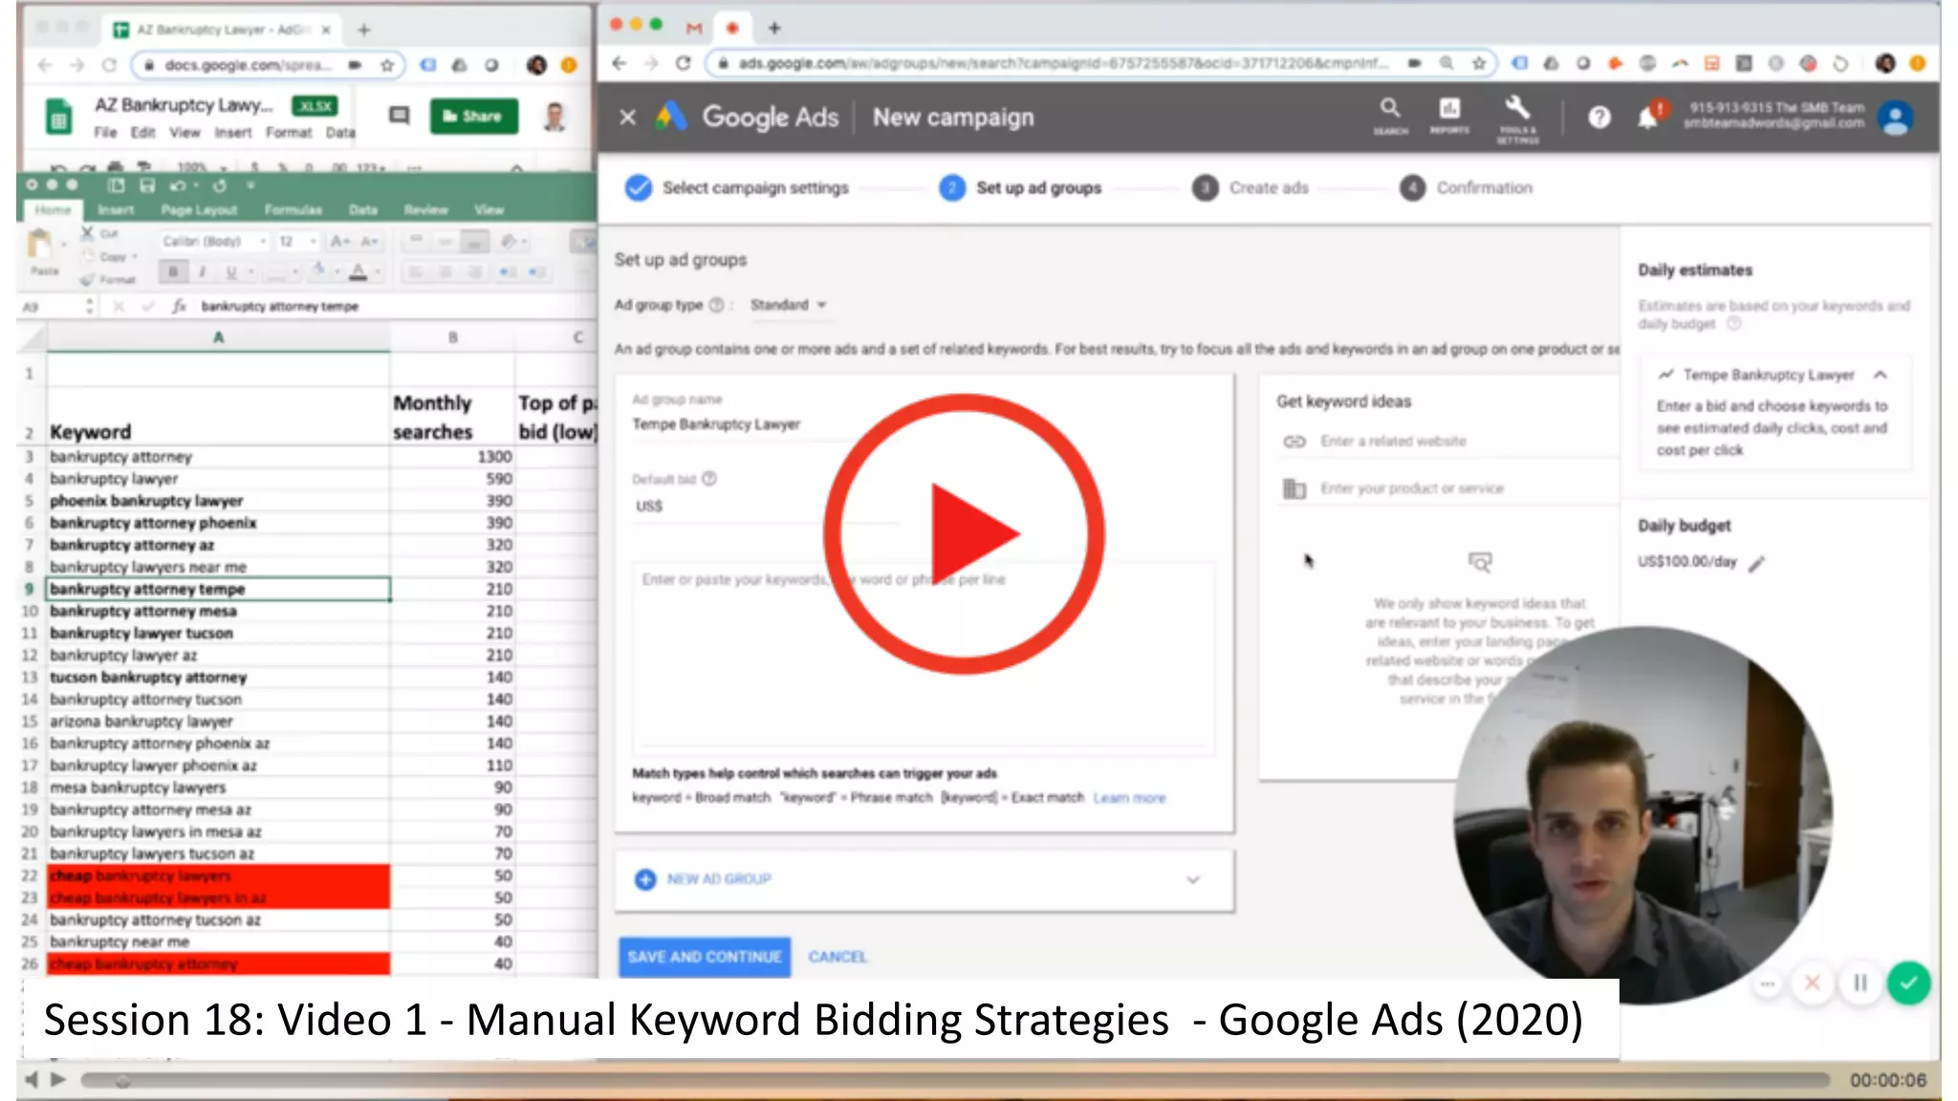Go back in the Google Ads browser window

tap(619, 63)
